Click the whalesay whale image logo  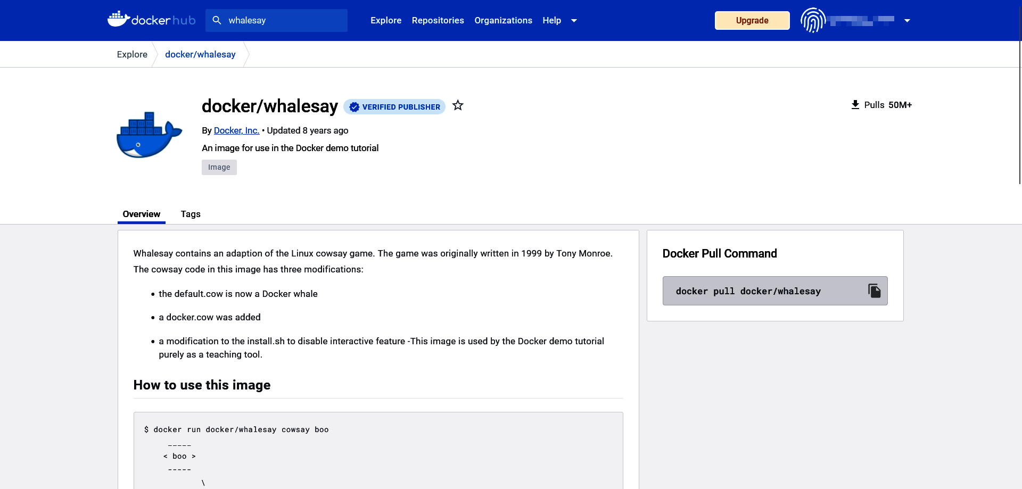pos(150,135)
